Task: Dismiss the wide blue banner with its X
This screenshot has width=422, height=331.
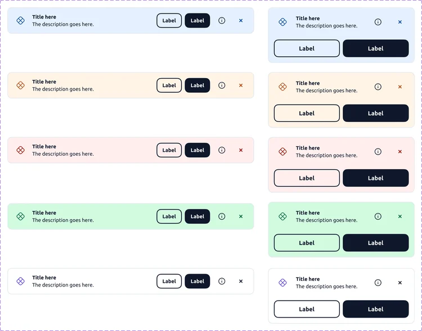Action: click(241, 20)
